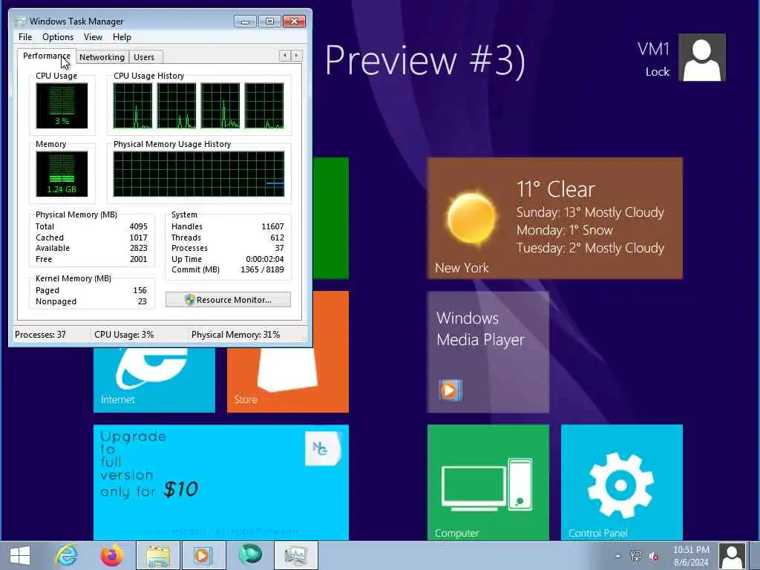This screenshot has height=570, width=760.
Task: Maximize the Task Manager window
Action: (269, 21)
